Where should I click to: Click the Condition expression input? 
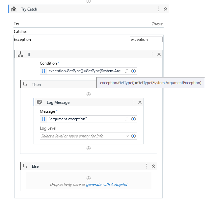85,71
